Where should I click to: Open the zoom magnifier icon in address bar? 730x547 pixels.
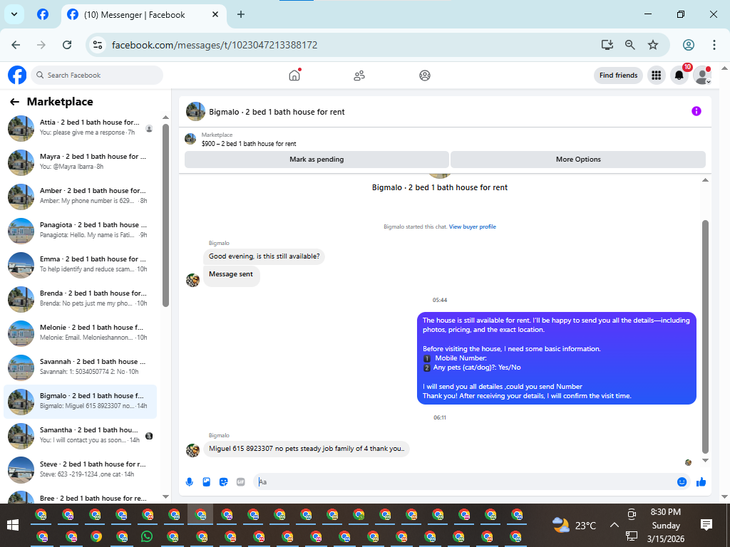tap(630, 45)
